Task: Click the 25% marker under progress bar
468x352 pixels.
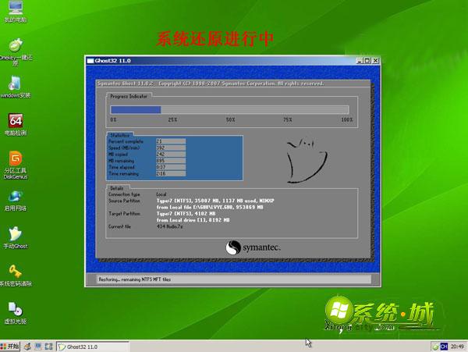Action: pyautogui.click(x=172, y=119)
